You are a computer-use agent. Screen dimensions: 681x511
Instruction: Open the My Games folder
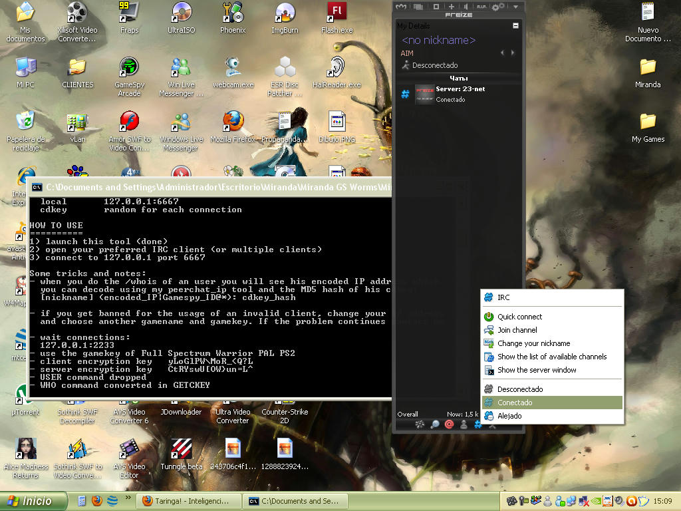pos(648,127)
